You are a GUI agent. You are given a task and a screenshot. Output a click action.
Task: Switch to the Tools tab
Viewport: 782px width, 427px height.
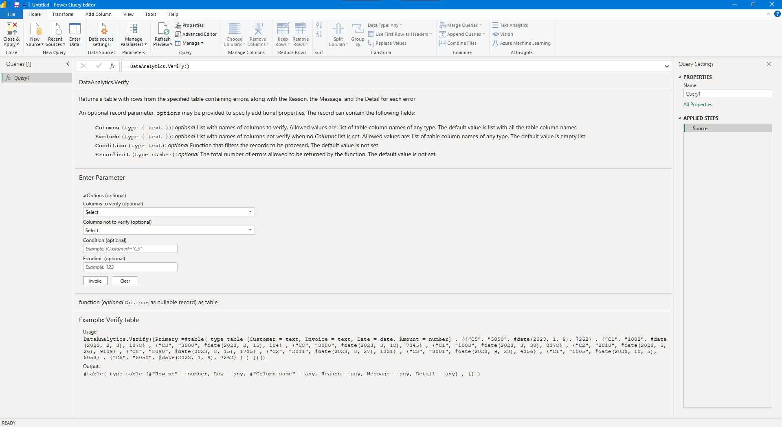[151, 14]
